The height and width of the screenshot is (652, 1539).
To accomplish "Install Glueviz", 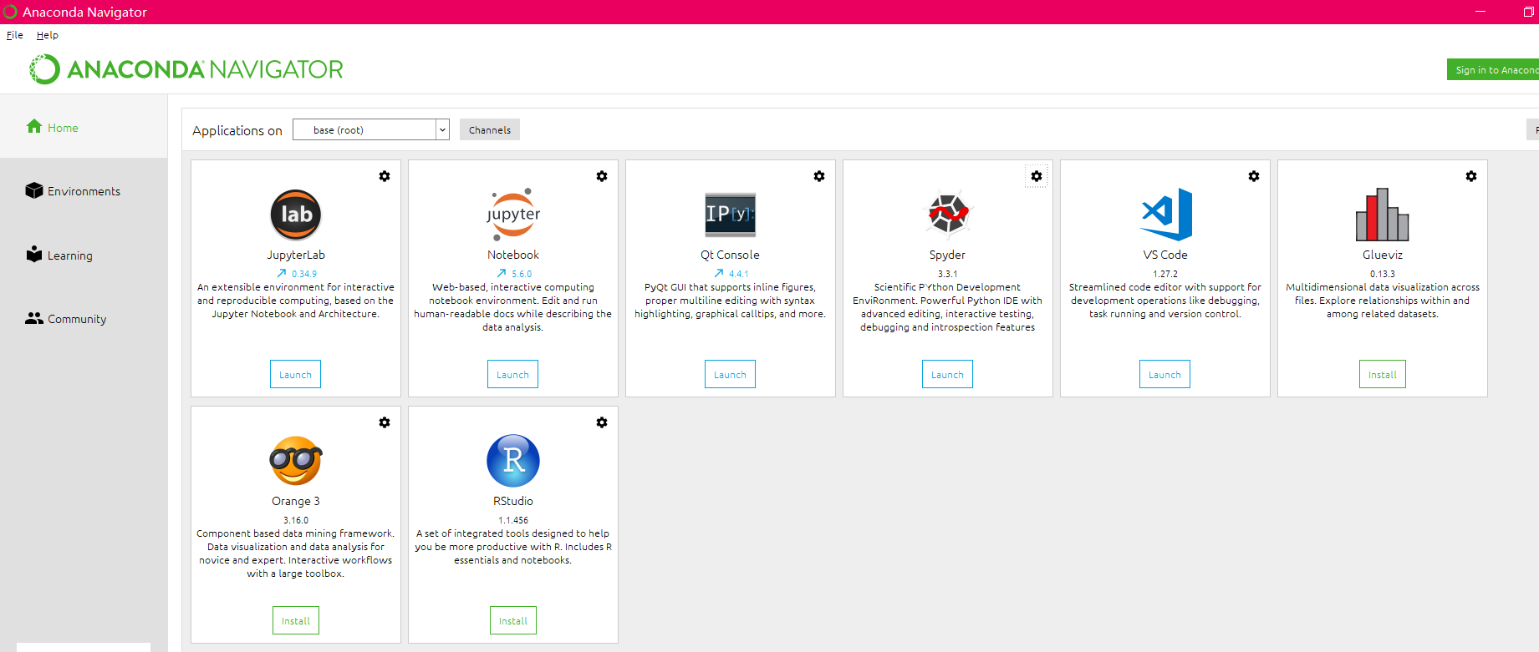I will click(x=1383, y=374).
